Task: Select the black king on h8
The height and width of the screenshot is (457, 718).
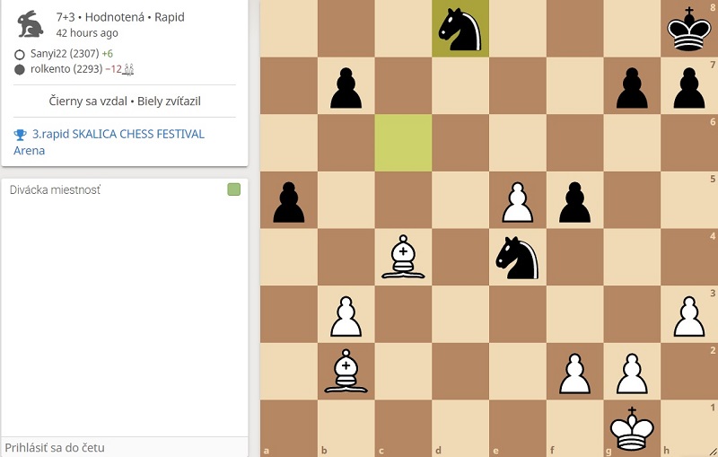Action: click(688, 29)
